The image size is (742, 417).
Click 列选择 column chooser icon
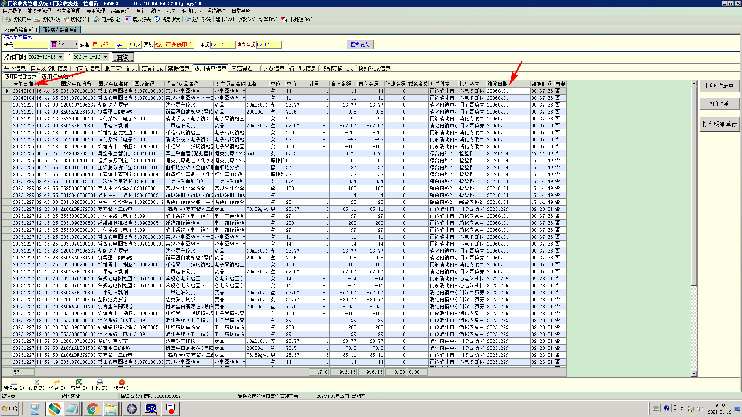coord(14,382)
